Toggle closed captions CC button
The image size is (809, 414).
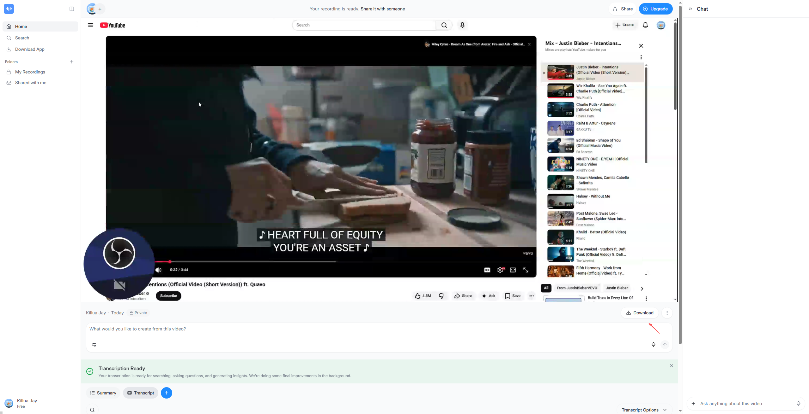pyautogui.click(x=487, y=270)
